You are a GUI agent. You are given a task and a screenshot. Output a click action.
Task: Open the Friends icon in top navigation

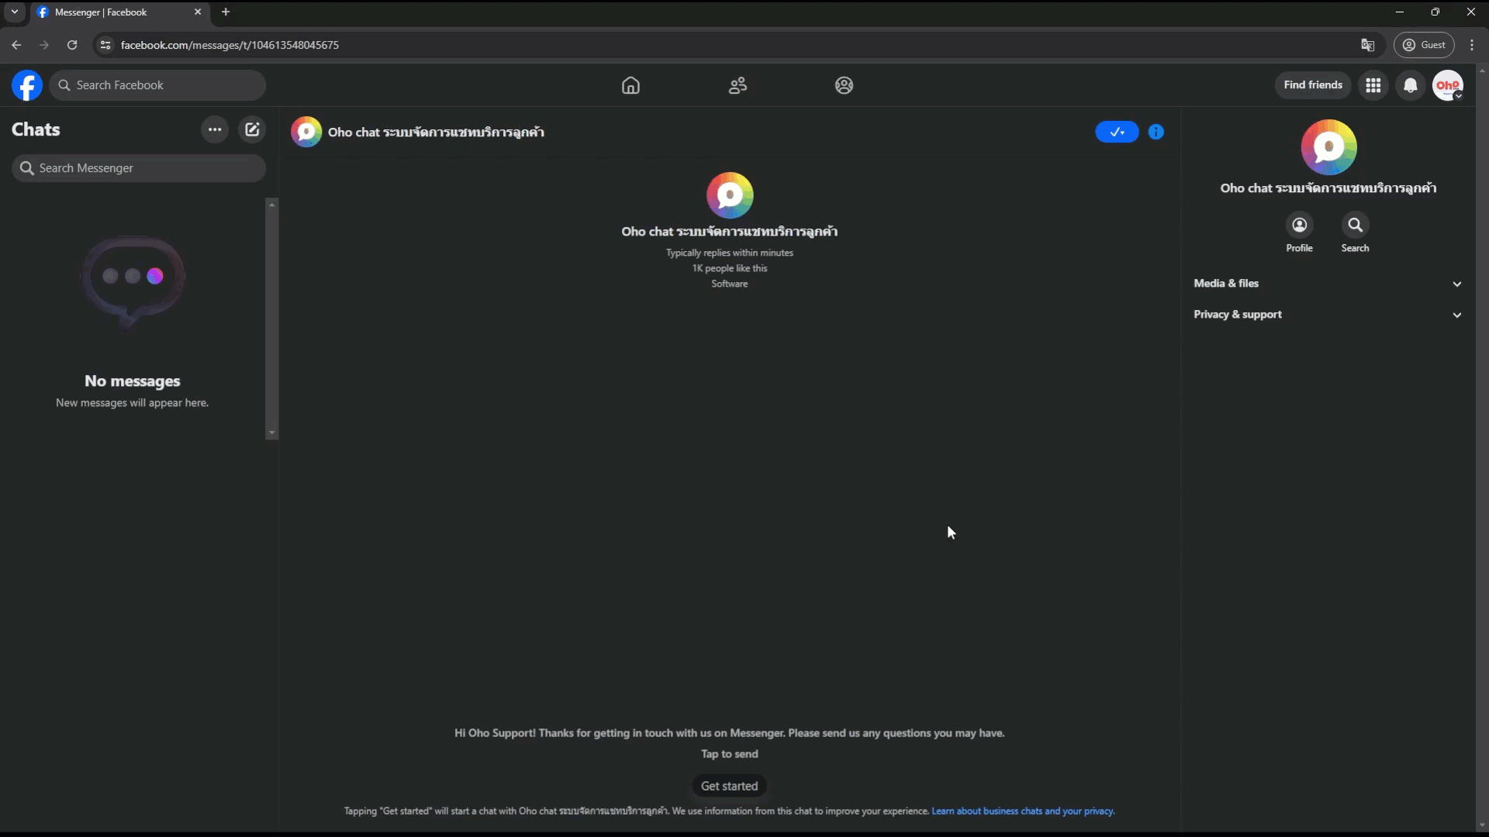pos(738,85)
